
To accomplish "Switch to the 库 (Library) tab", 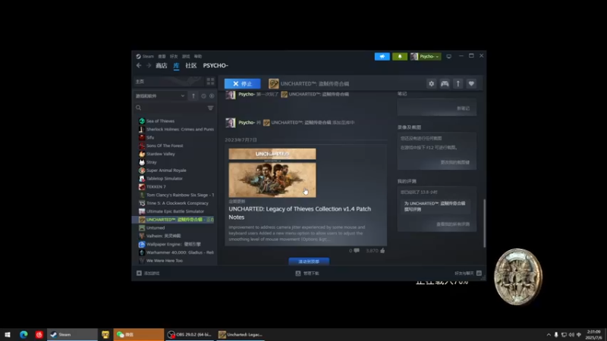I will tap(176, 66).
